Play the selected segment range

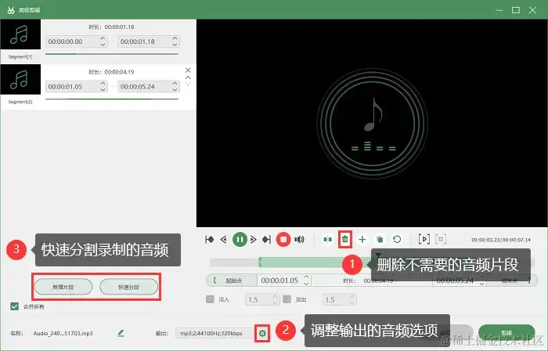tap(424, 240)
